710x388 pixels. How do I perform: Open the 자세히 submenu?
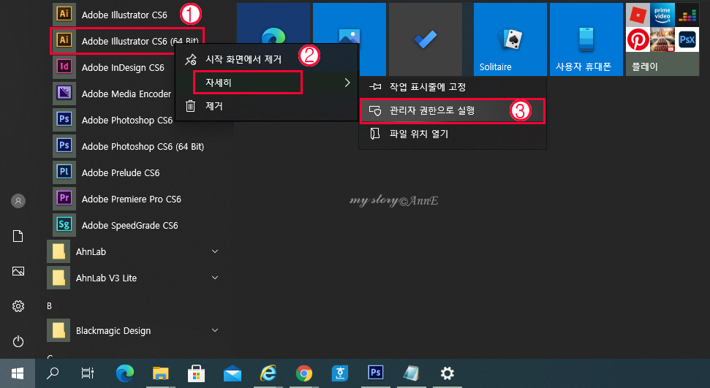click(266, 83)
